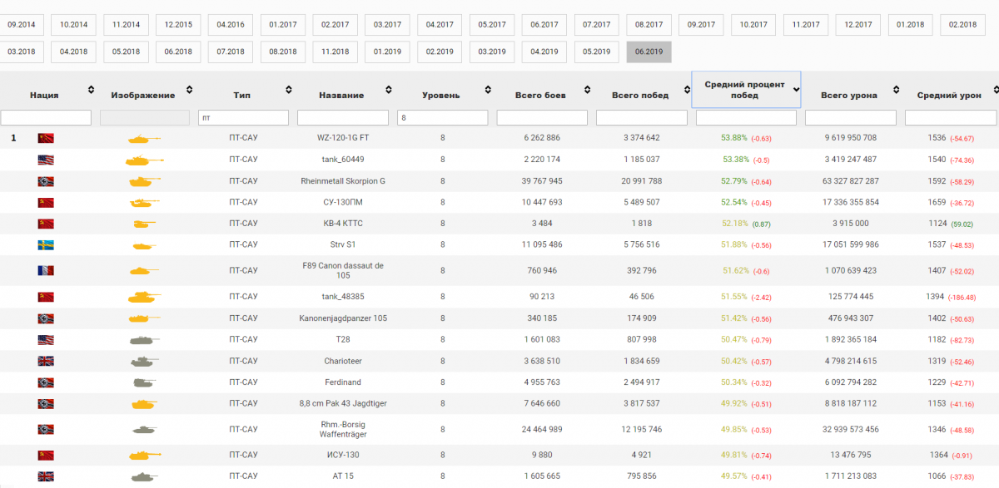The width and height of the screenshot is (999, 488).
Task: Sort table by Нация column arrows
Action: click(x=91, y=90)
